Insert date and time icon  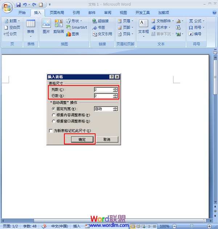tap(178, 28)
